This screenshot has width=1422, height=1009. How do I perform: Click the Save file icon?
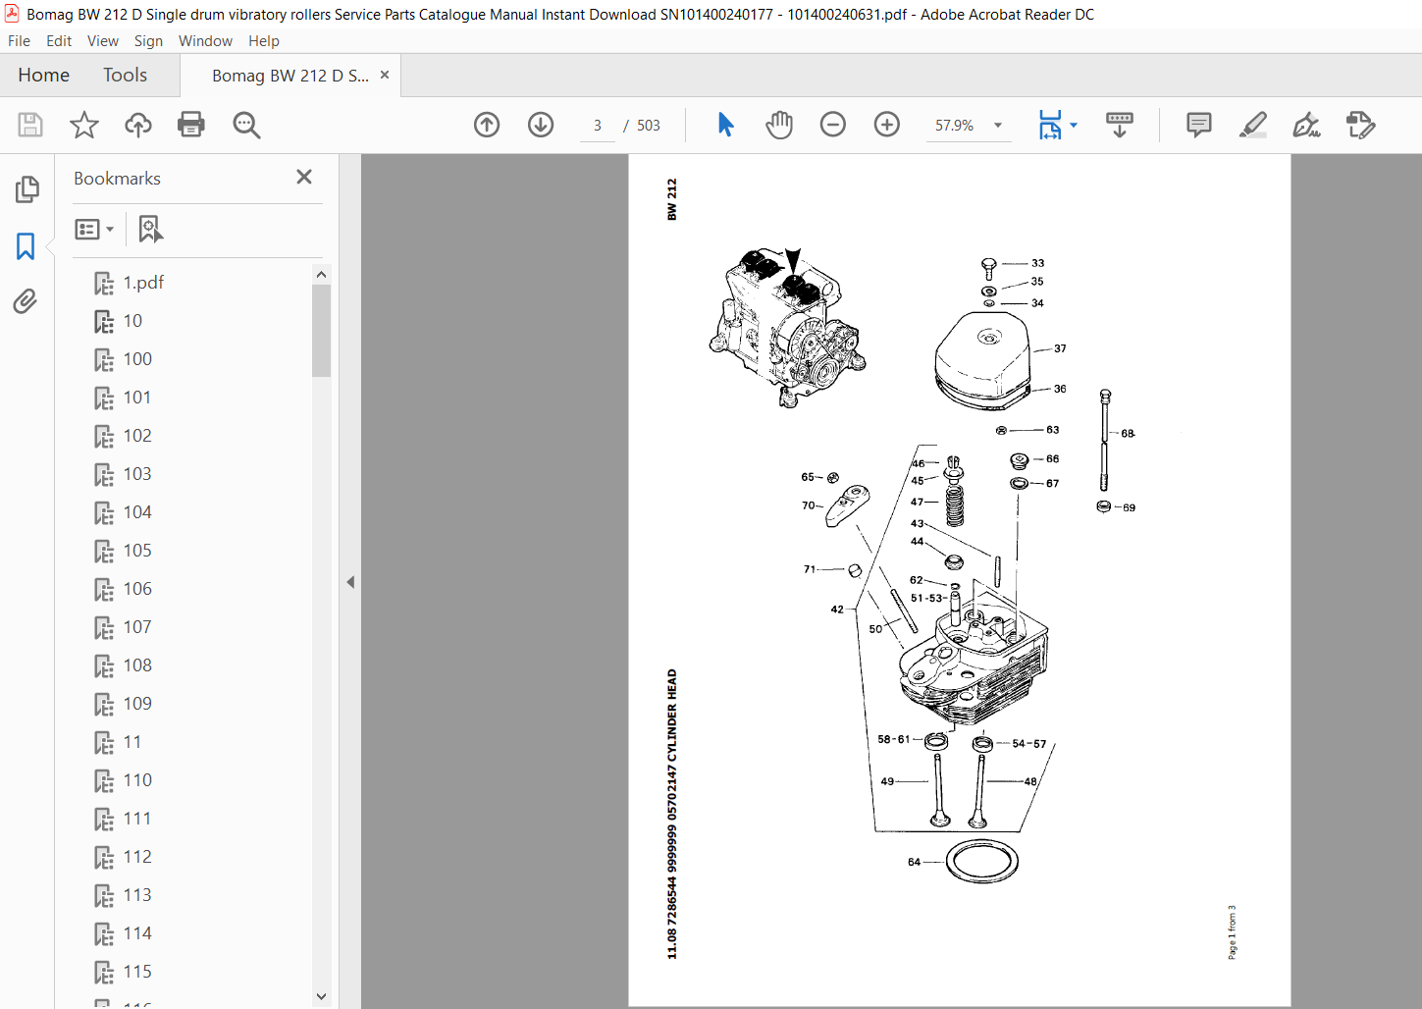click(x=30, y=125)
